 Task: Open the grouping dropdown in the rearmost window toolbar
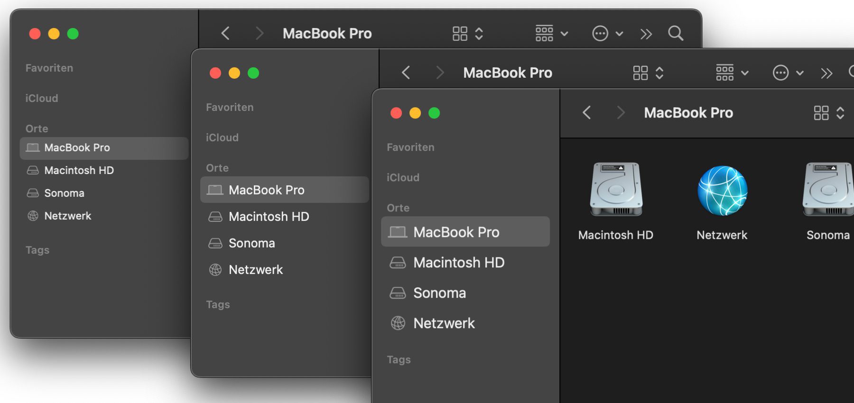[551, 34]
